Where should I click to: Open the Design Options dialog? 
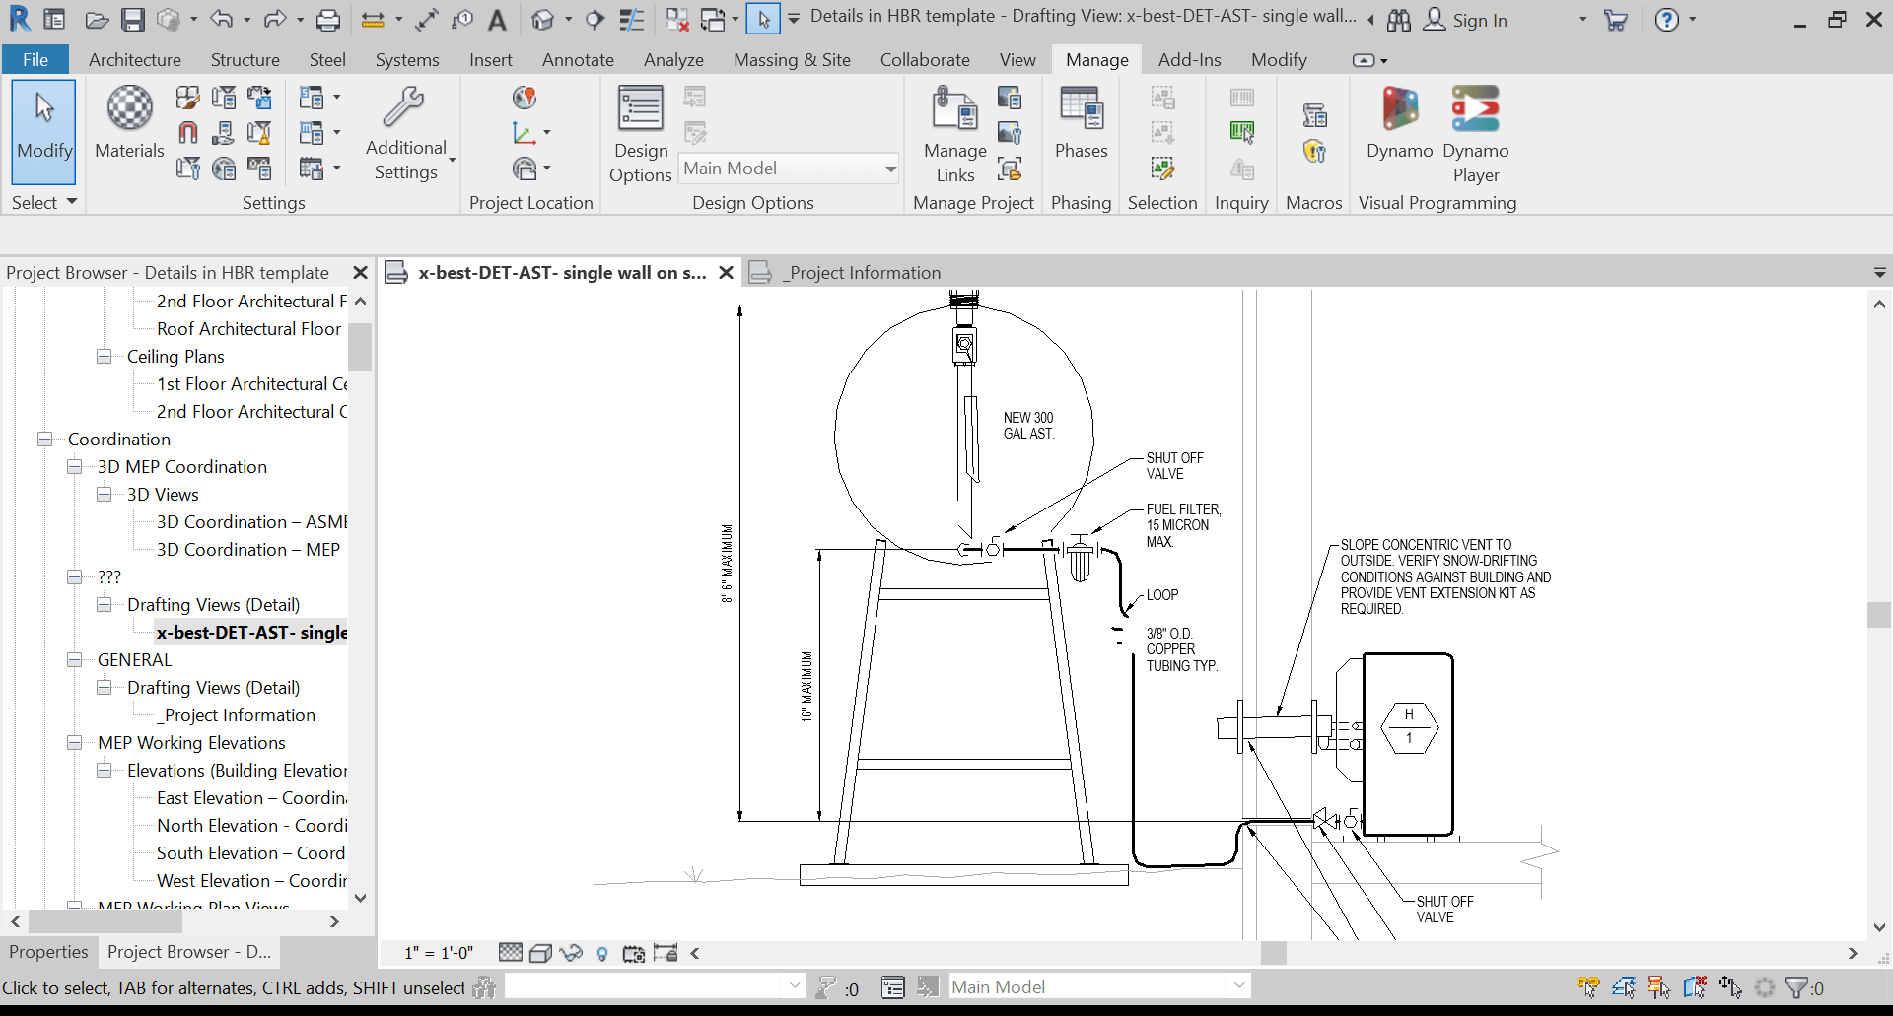(x=639, y=128)
